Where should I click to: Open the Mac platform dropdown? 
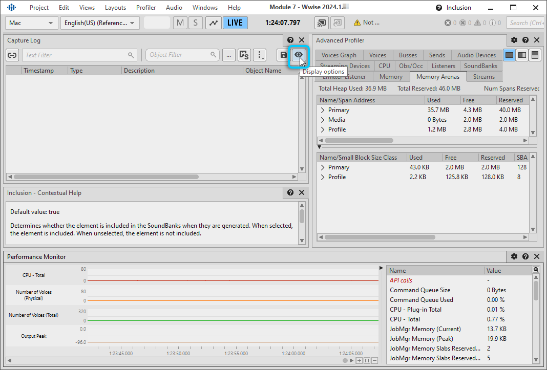tap(31, 23)
